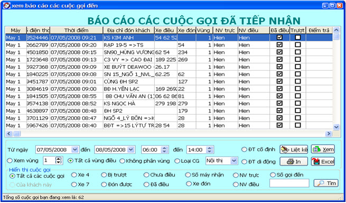
Task: Click the Thời điểm column header
Action: click(77, 30)
